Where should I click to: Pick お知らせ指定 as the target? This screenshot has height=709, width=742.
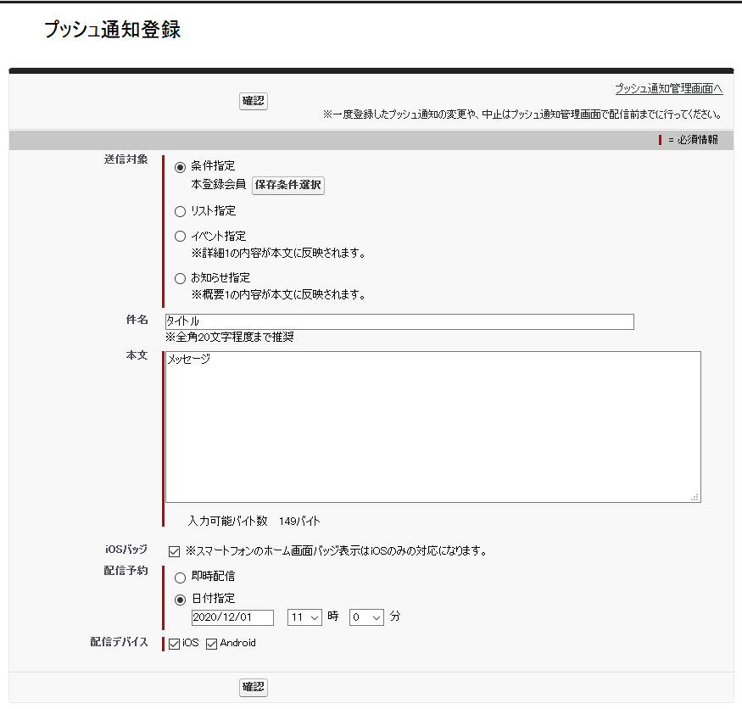click(x=180, y=277)
